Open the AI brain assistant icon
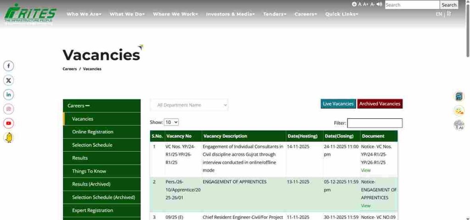 (459, 125)
